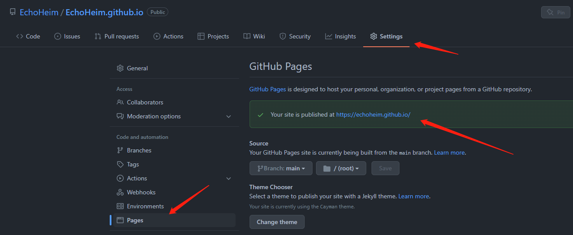The height and width of the screenshot is (235, 573).
Task: Open Collaborators in the sidebar
Action: pos(174,102)
